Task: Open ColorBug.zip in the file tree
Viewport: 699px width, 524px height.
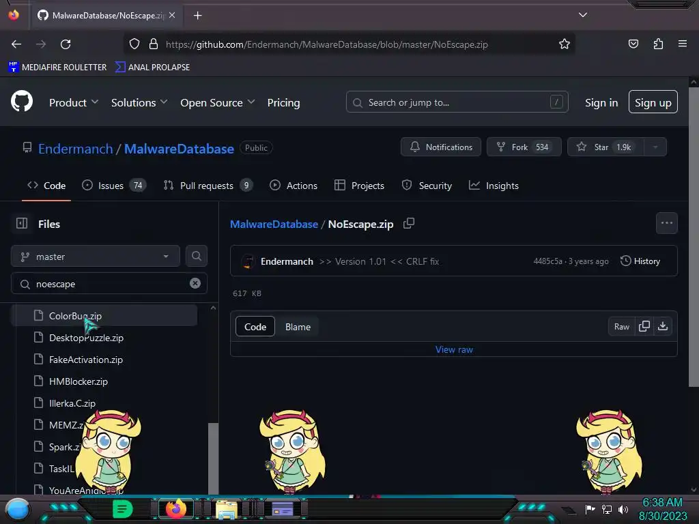Action: (104, 315)
